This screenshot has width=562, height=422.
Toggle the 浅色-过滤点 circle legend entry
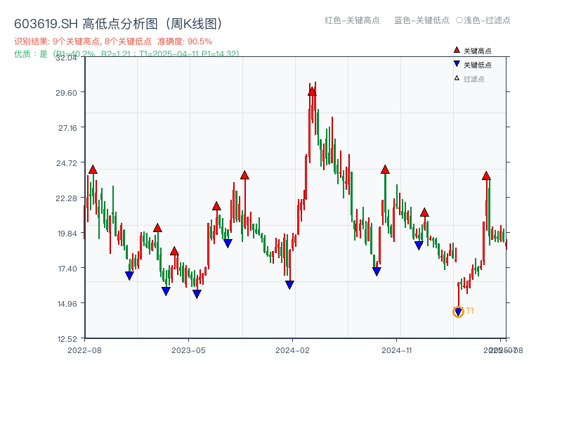pos(485,21)
